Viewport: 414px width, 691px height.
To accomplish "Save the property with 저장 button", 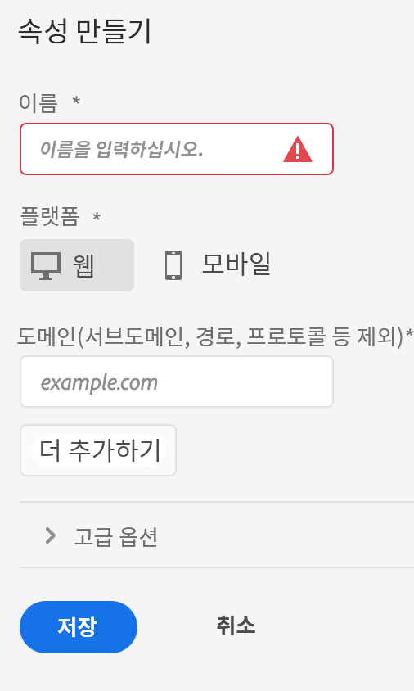I will tap(79, 626).
